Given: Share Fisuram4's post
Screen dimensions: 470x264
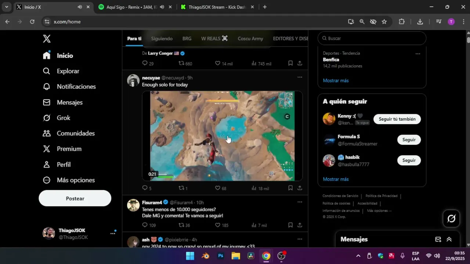Looking at the screenshot, I should pos(300,225).
